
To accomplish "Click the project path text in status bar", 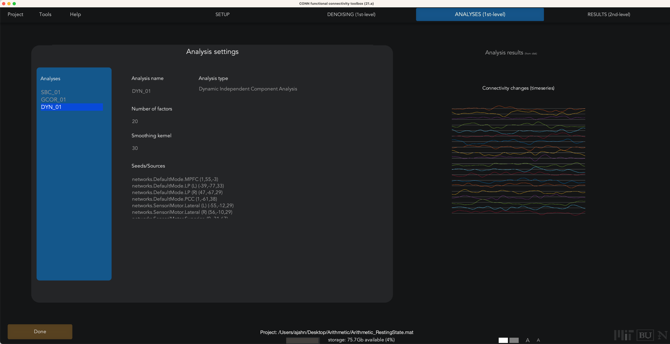I will pos(337,332).
